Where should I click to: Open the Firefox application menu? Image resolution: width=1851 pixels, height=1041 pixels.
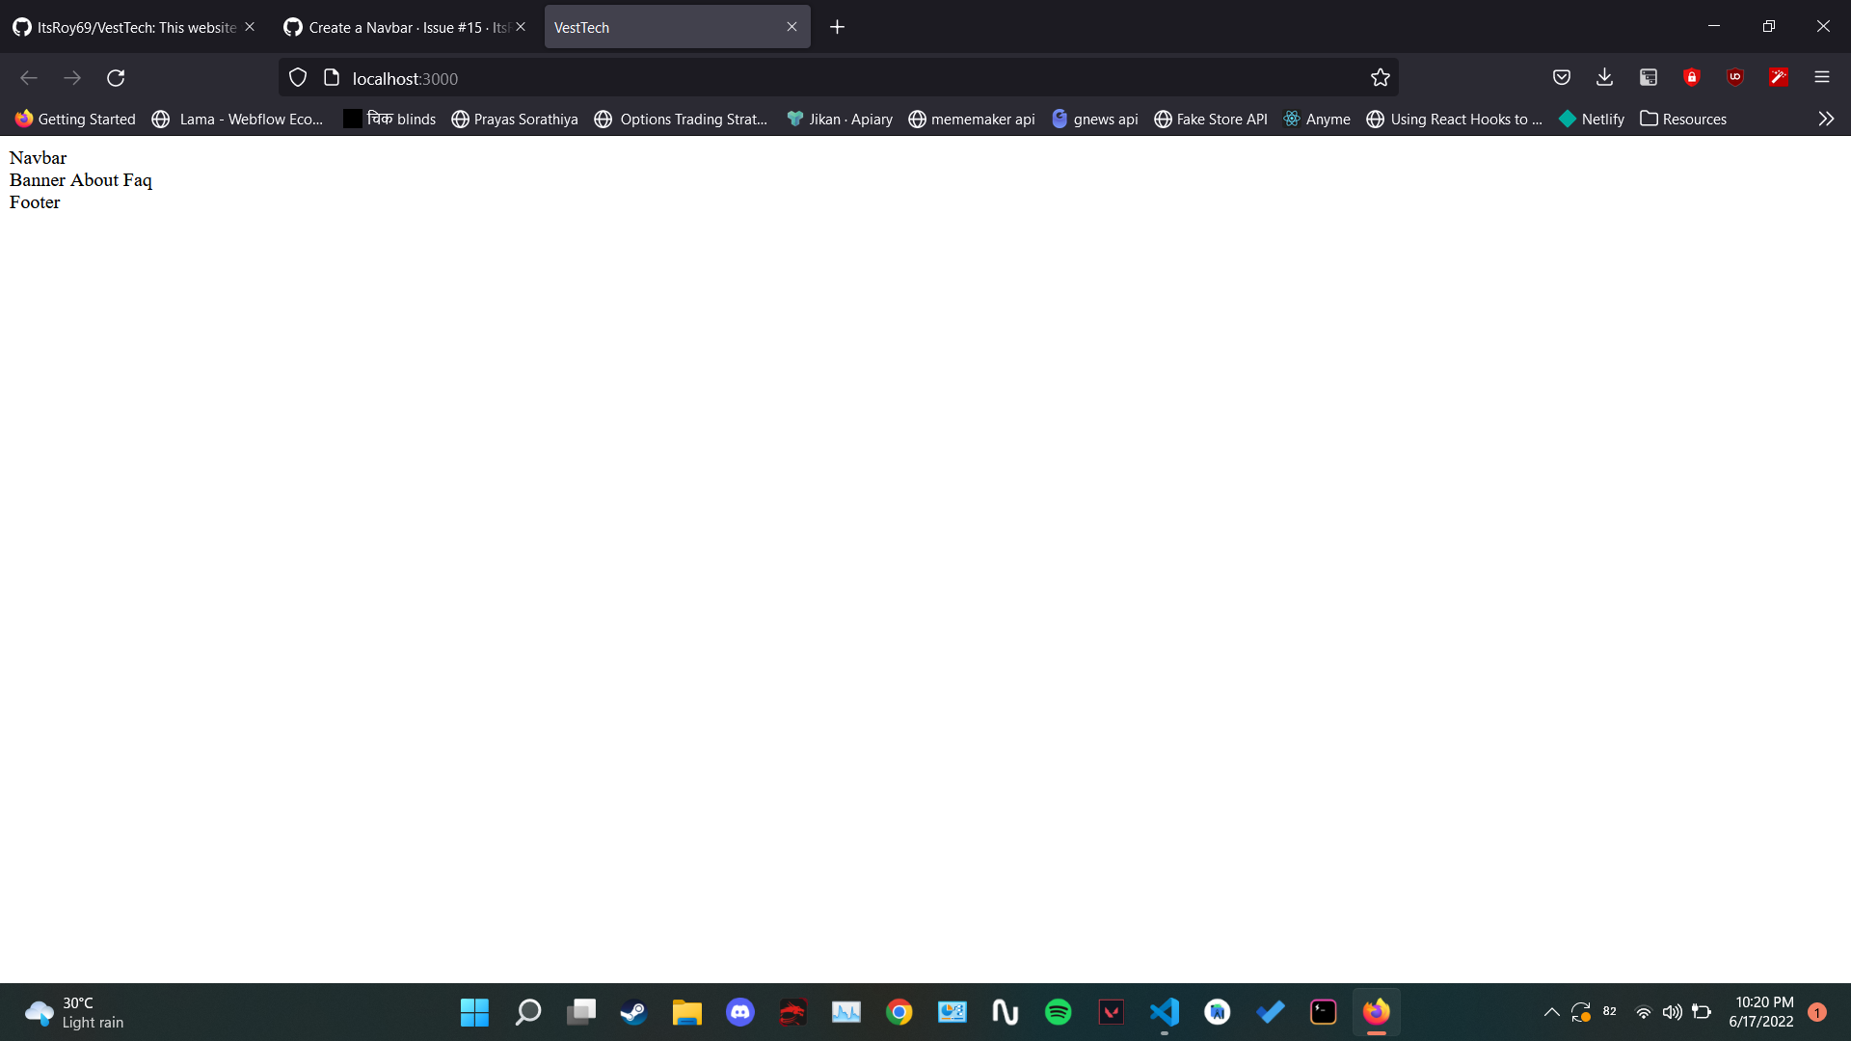point(1822,77)
